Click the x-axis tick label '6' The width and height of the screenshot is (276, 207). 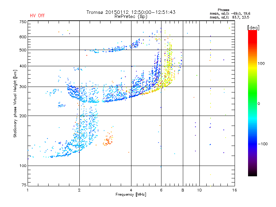click(x=161, y=190)
